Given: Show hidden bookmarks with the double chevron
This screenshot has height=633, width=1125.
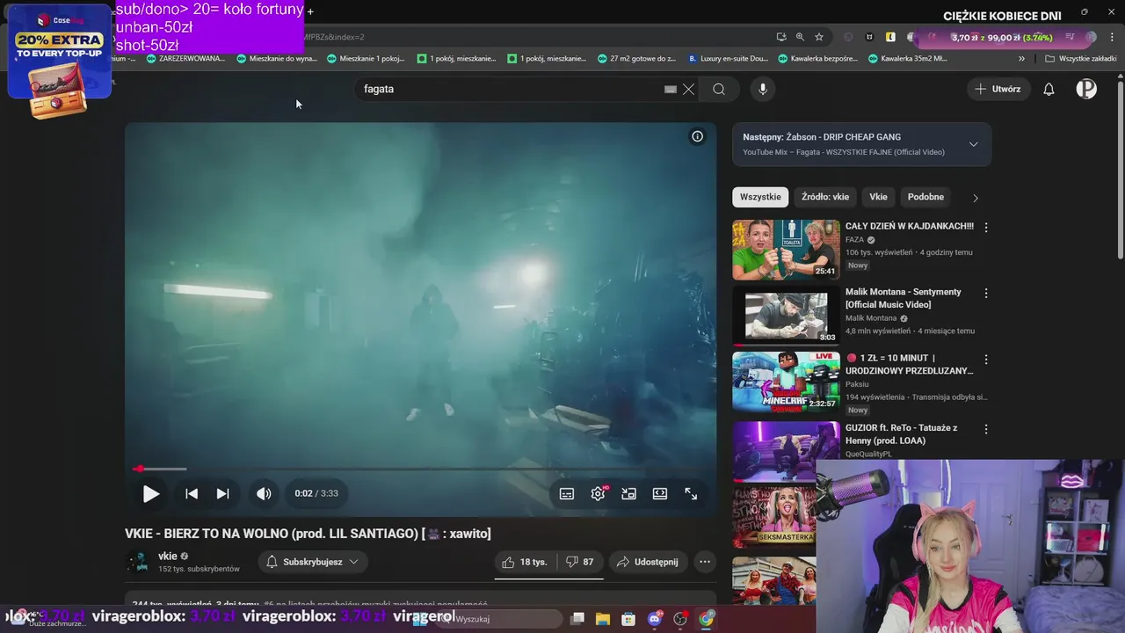Looking at the screenshot, I should point(1021,59).
